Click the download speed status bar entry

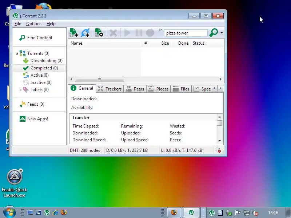coord(127,150)
